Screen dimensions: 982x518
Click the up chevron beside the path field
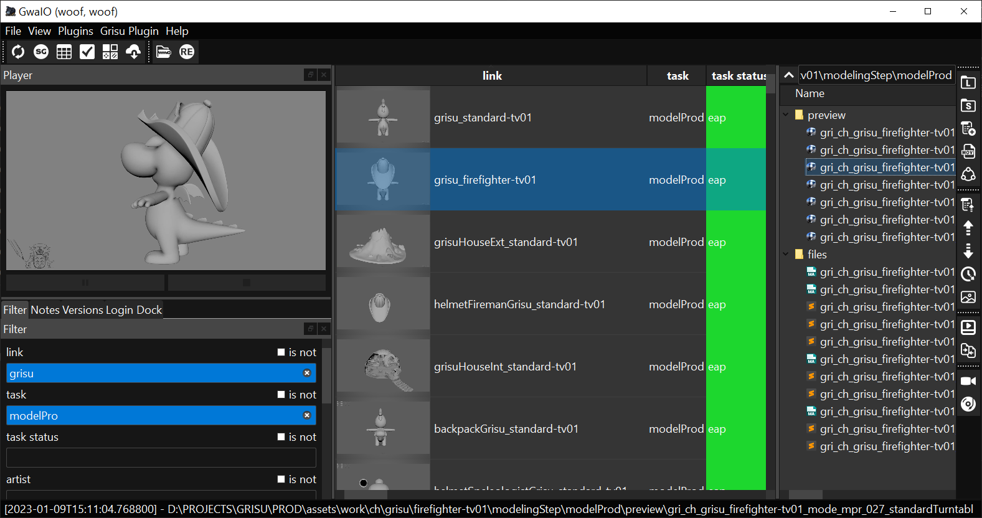788,75
